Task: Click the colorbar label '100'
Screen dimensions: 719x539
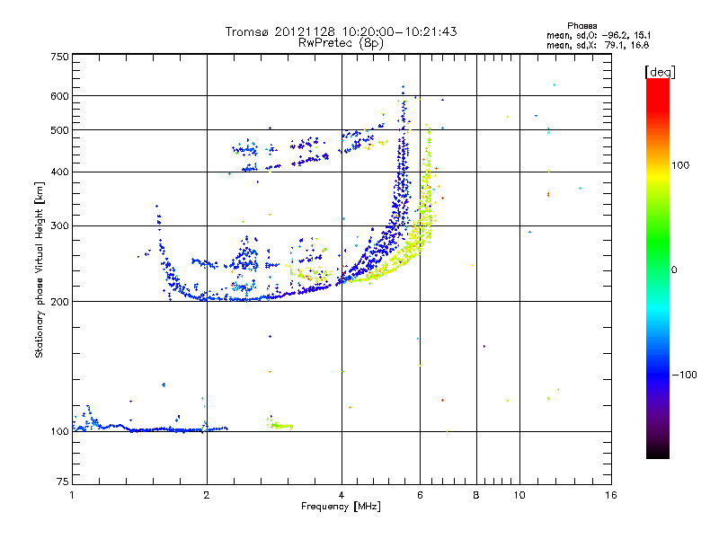Action: click(x=680, y=165)
